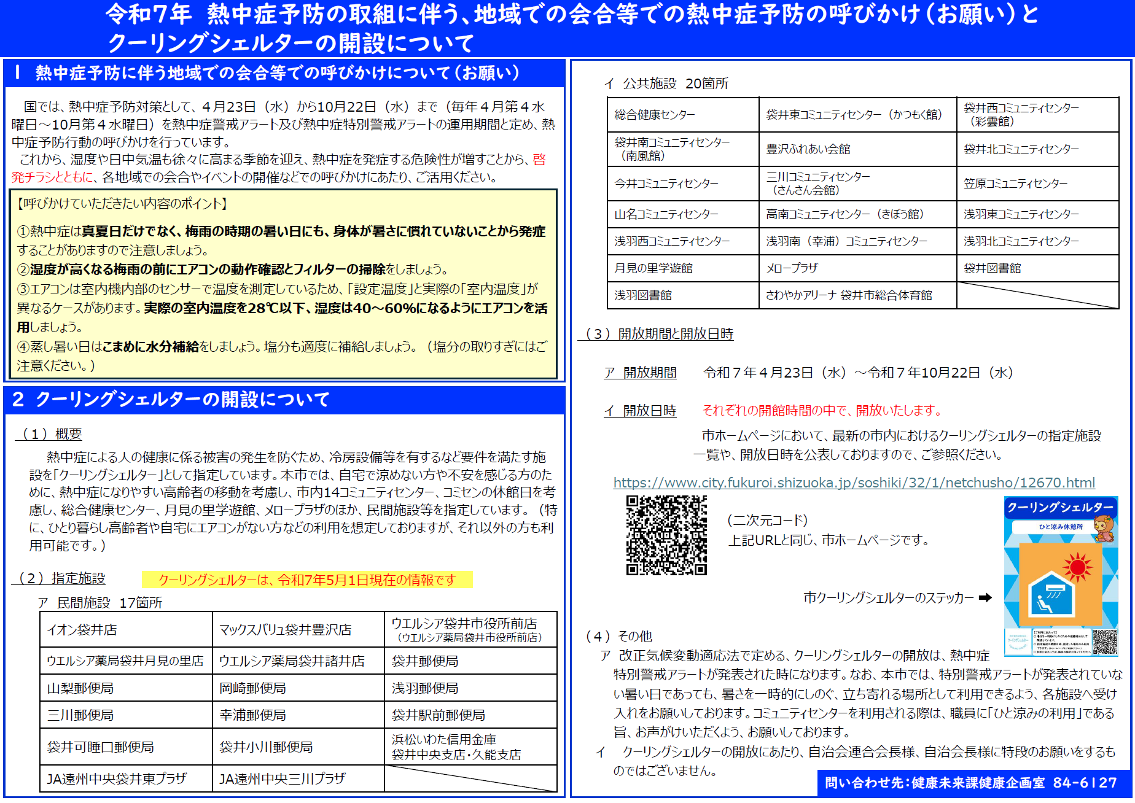Select the JA遠州中央袋井東プラザ cell
1135x803 pixels.
(126, 778)
